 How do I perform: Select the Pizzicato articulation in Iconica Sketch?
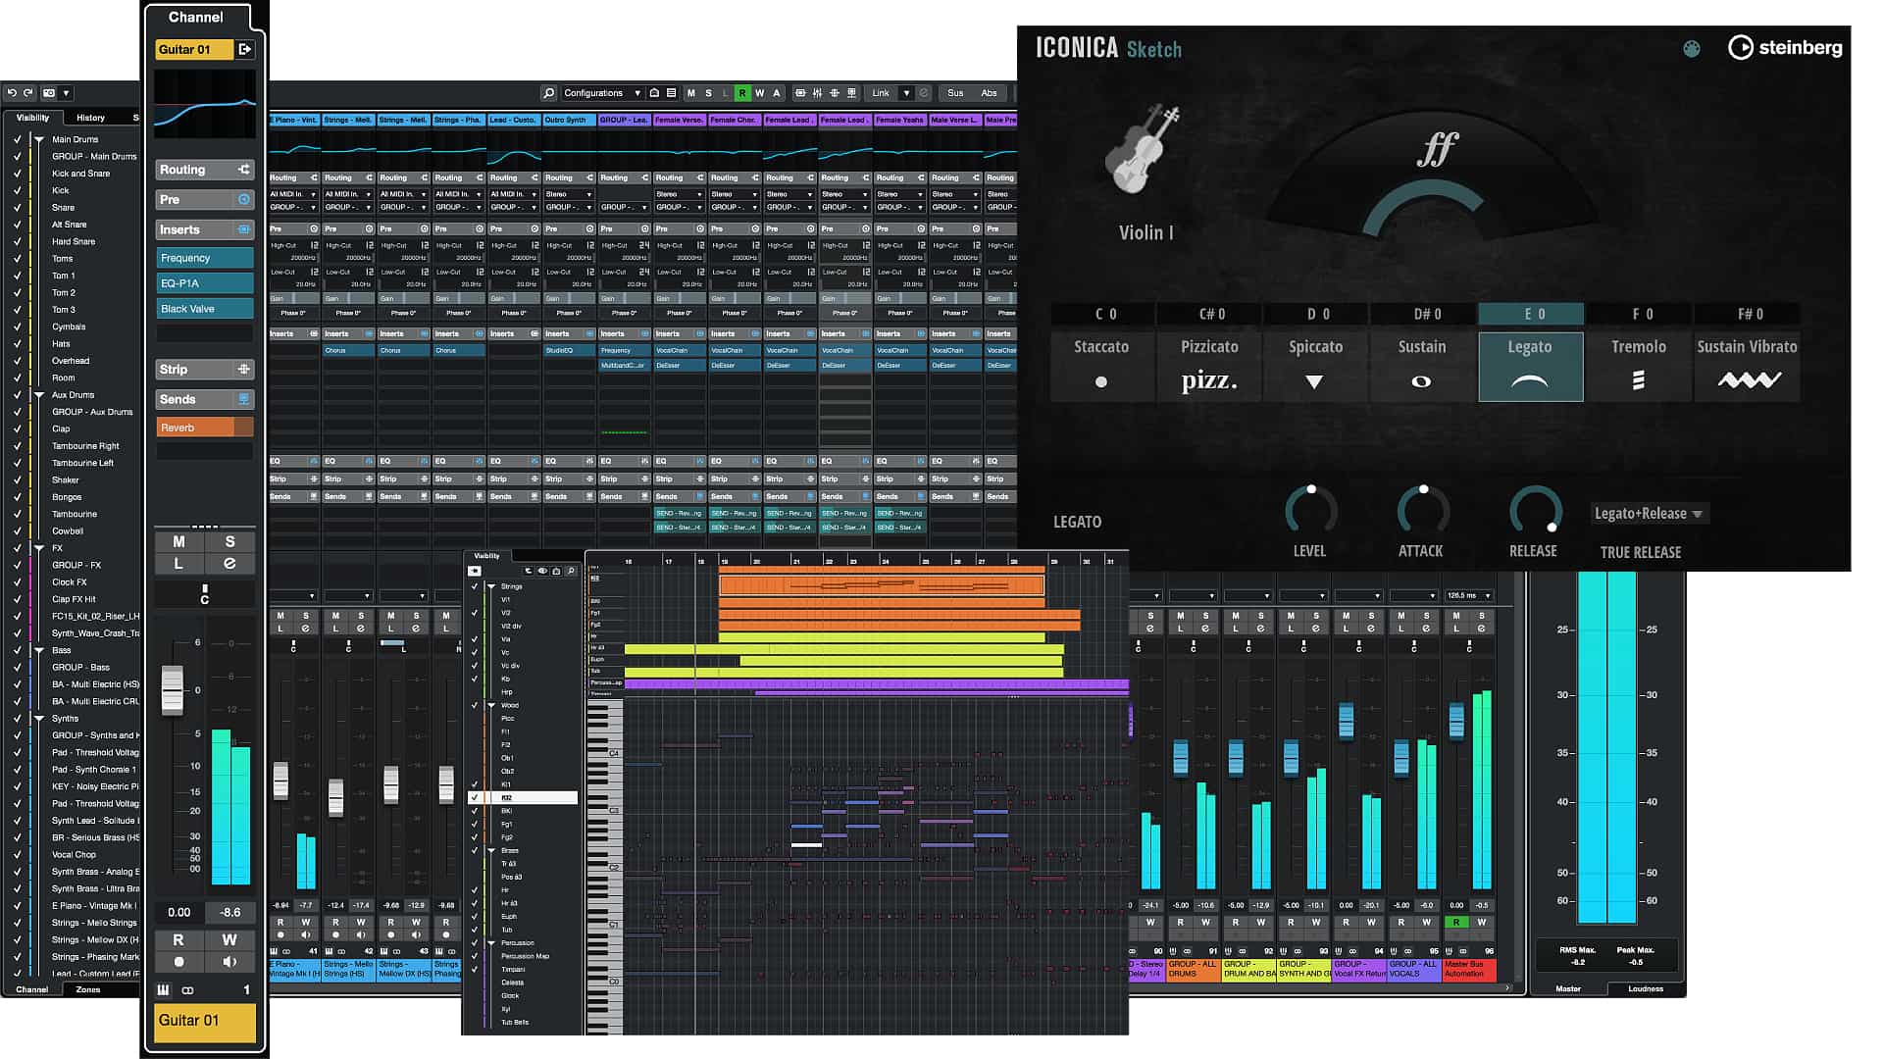(1209, 366)
